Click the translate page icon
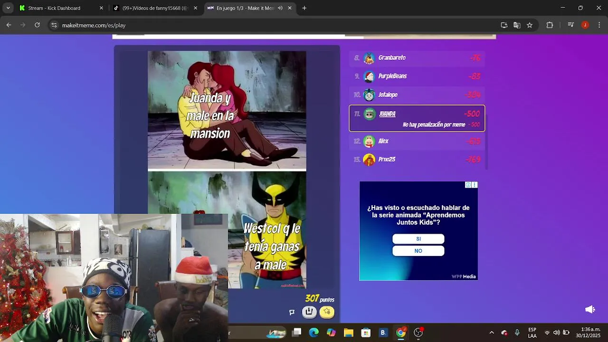 pos(517,25)
